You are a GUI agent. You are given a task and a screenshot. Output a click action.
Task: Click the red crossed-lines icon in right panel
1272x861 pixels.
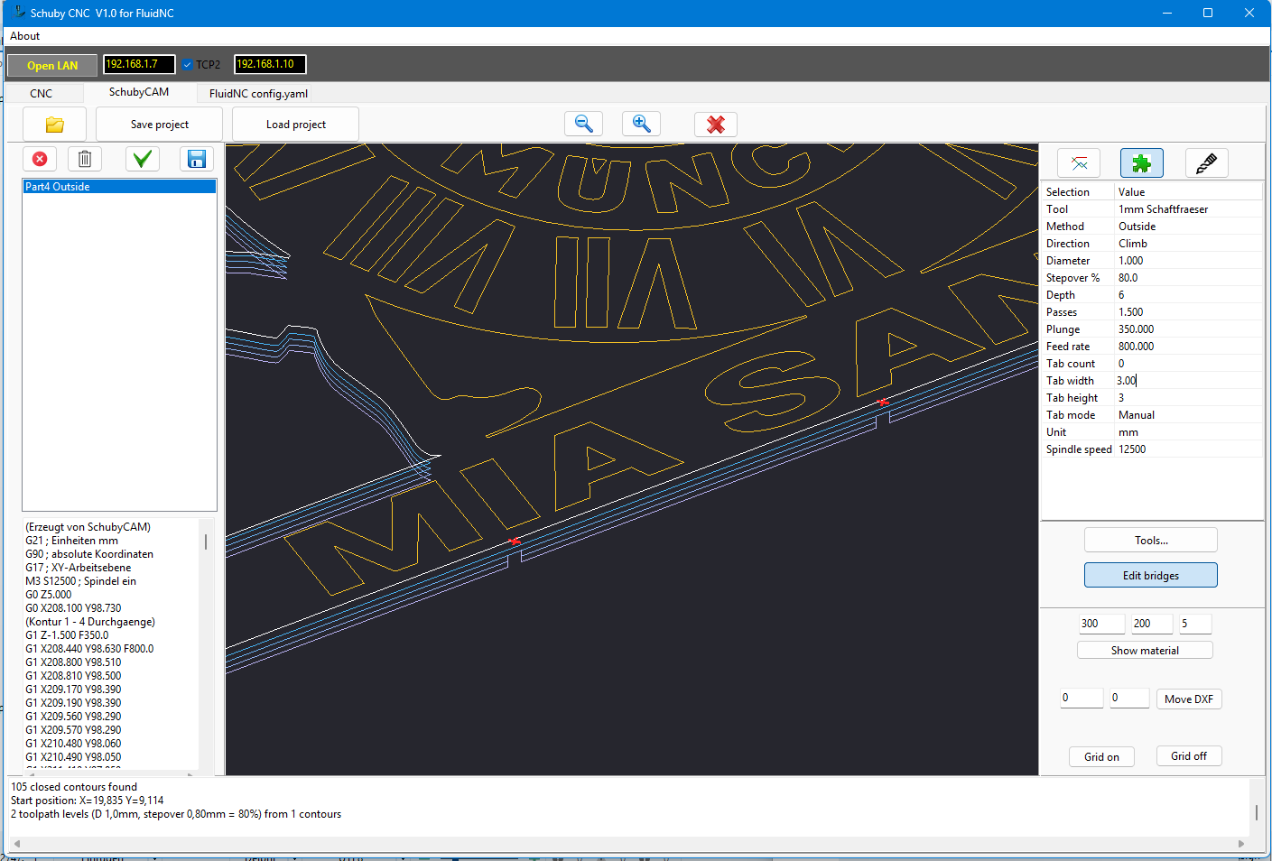click(x=1079, y=163)
